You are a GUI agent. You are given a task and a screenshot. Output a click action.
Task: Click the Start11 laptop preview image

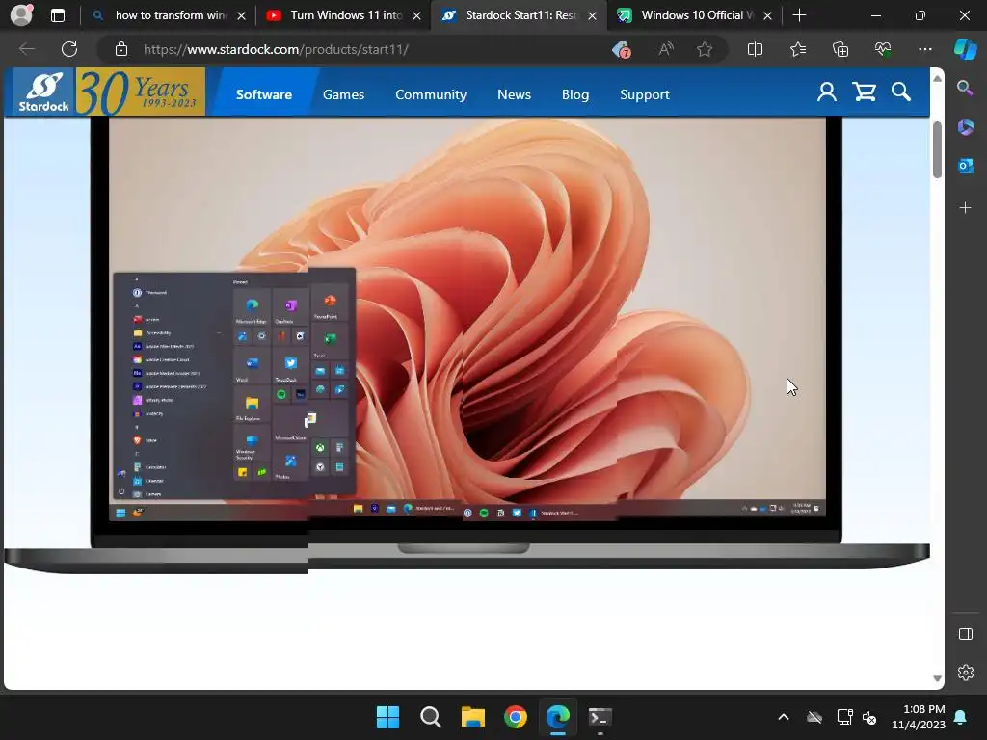point(467,345)
